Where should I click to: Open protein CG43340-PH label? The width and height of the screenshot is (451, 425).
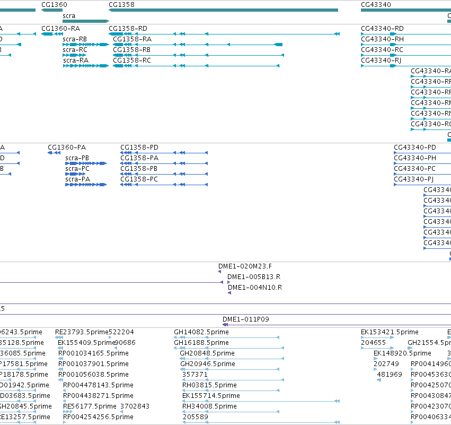tap(415, 158)
